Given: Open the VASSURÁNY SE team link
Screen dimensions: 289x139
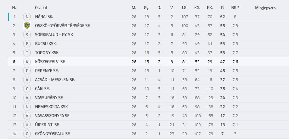Looking at the screenshot, I should click(49, 98).
